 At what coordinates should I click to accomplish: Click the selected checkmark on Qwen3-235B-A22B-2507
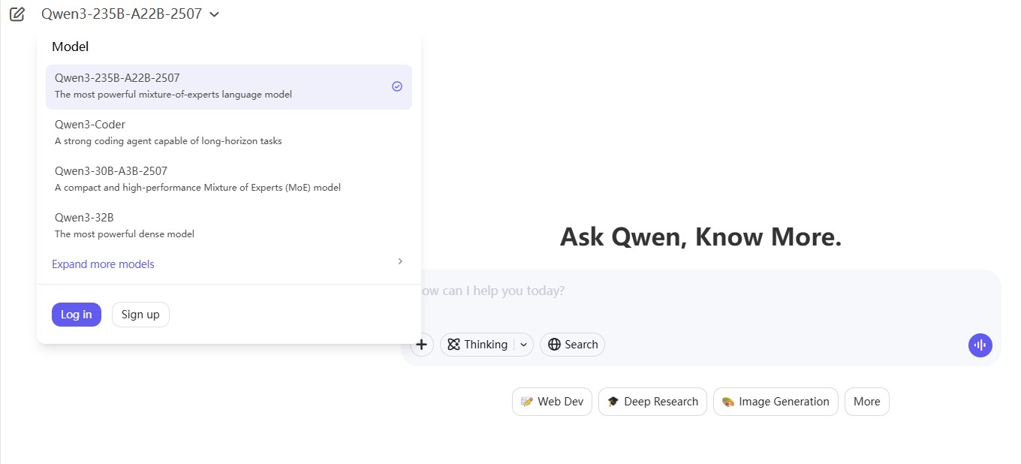pos(397,86)
